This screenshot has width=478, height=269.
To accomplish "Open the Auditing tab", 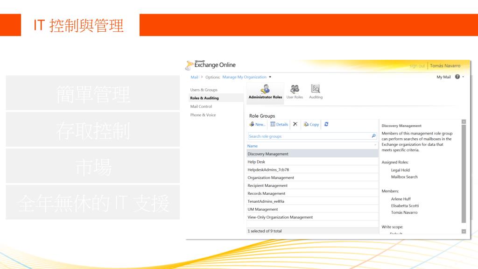I will [316, 92].
